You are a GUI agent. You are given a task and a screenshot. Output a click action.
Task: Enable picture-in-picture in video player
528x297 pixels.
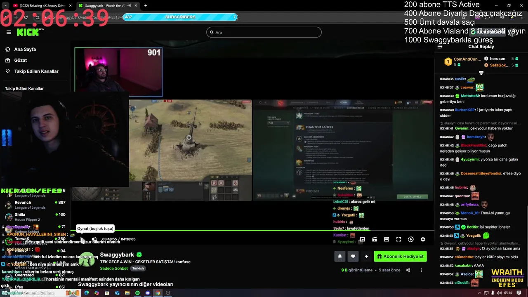pyautogui.click(x=362, y=239)
